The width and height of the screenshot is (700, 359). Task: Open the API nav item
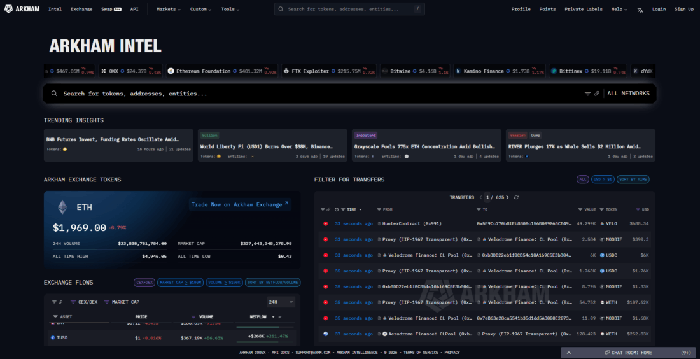click(134, 9)
